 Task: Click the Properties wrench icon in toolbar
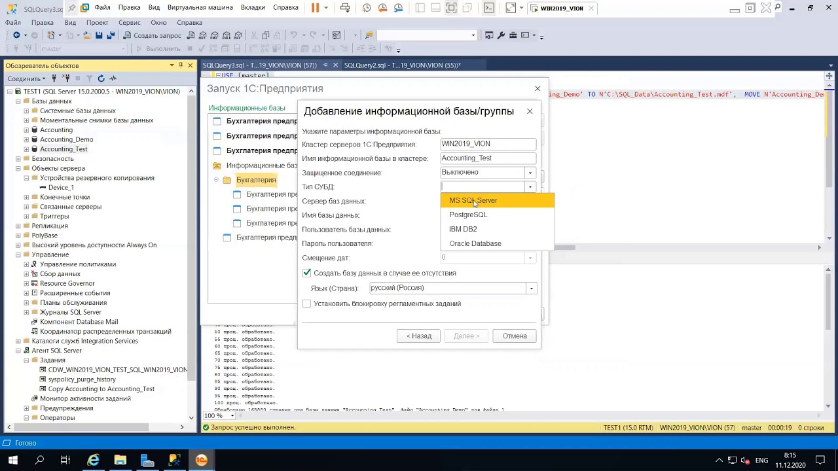pyautogui.click(x=501, y=35)
